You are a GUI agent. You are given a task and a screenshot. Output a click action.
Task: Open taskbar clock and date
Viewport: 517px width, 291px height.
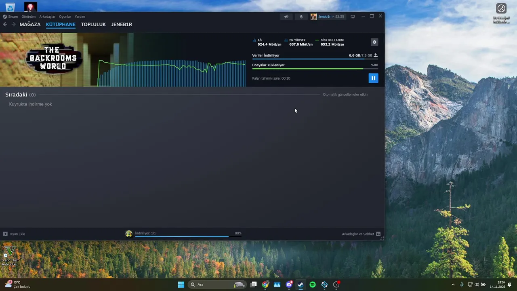pos(498,285)
